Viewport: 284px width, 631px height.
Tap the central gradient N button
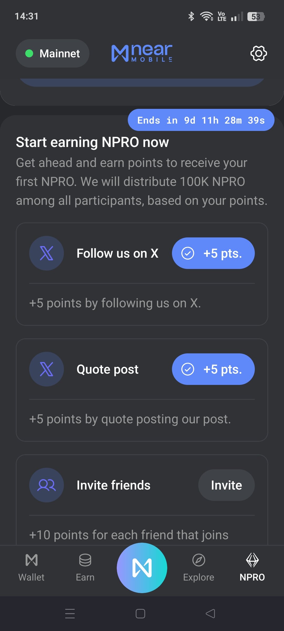tap(142, 568)
